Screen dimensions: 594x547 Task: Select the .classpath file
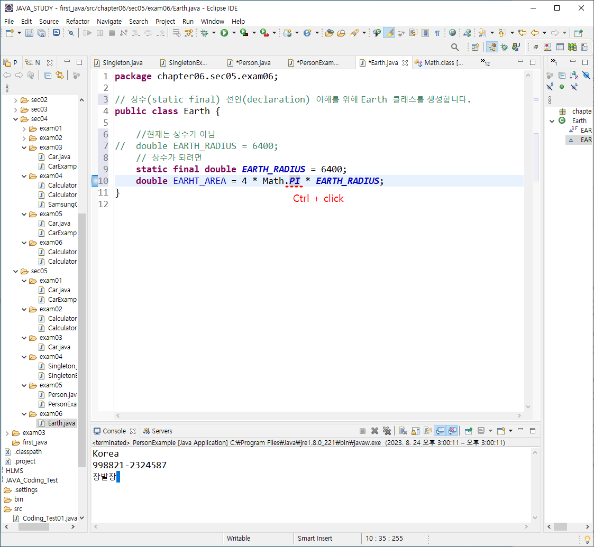click(23, 452)
